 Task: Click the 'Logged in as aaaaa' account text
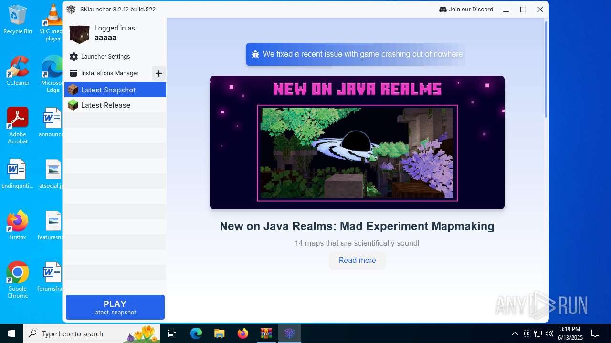115,33
